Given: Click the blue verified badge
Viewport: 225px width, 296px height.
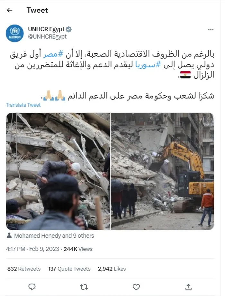Looking at the screenshot, I should click(x=69, y=29).
